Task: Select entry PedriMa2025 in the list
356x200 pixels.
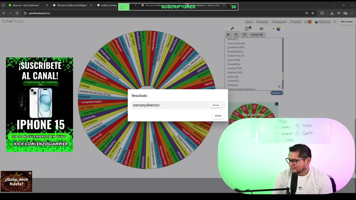Action: [x=235, y=51]
